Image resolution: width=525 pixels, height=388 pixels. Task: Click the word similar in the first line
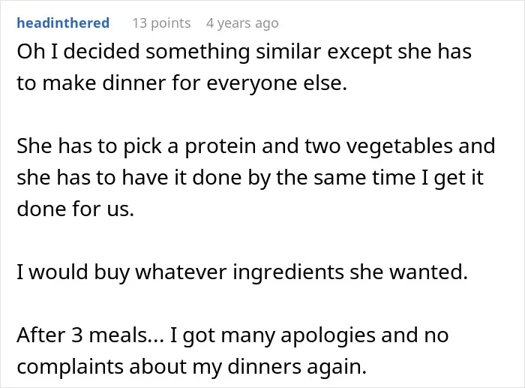tap(288, 53)
